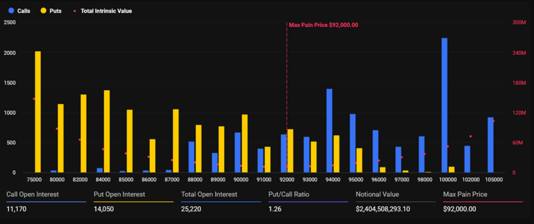The image size is (534, 224).
Task: Click the Put Open Interest value 14,050
Action: tap(103, 209)
